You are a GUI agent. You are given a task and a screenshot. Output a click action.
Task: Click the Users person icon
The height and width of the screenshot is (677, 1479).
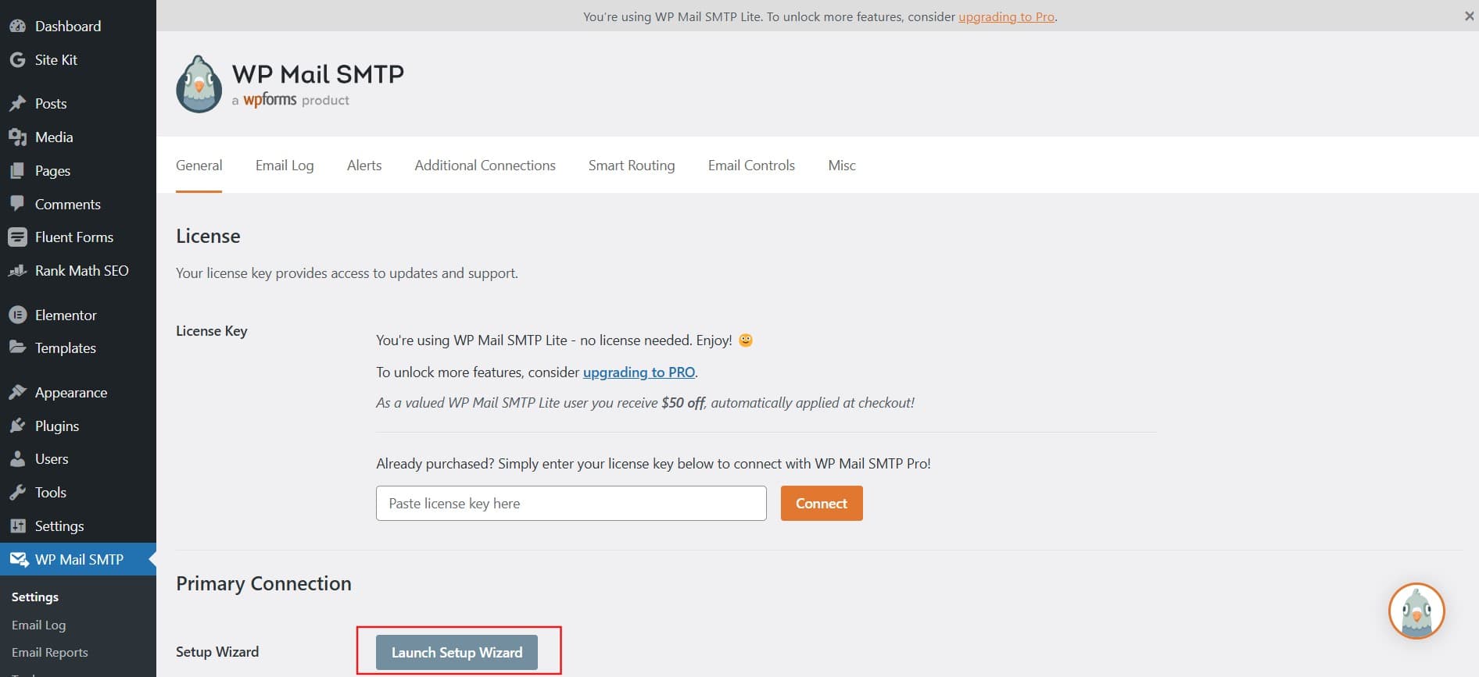coord(17,458)
